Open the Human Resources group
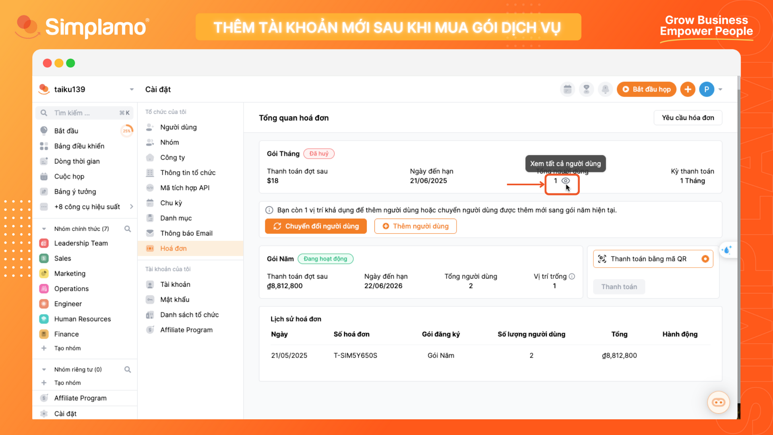This screenshot has height=435, width=773. pyautogui.click(x=83, y=319)
